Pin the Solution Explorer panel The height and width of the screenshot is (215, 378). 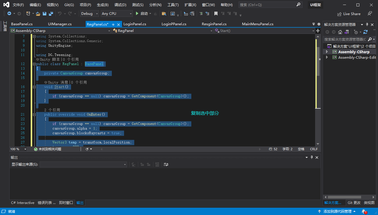point(367,25)
